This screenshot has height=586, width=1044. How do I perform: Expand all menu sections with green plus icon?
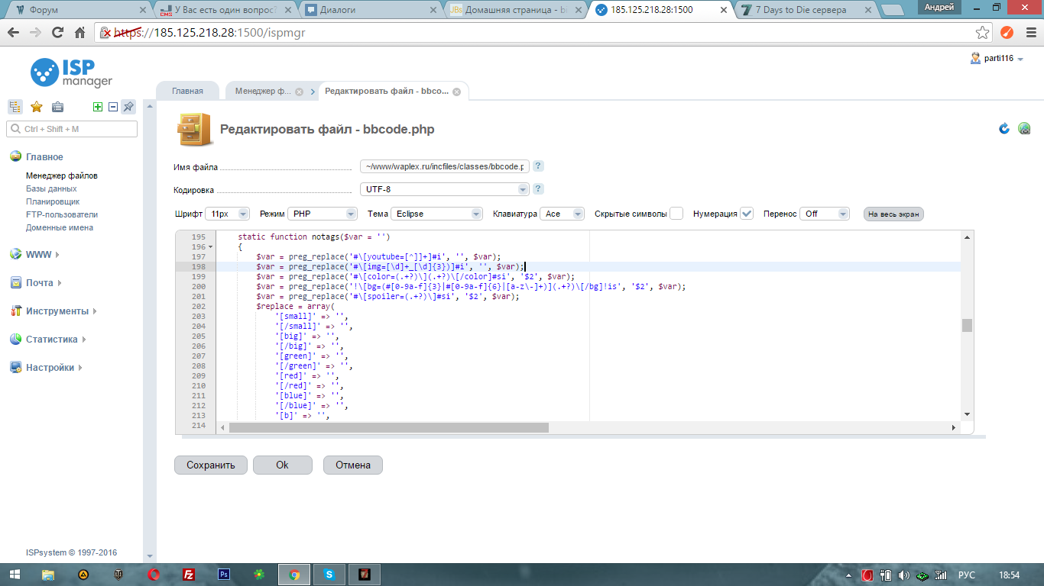[97, 107]
